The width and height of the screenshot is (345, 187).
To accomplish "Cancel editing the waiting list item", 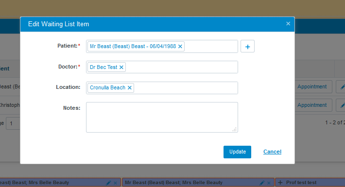I will pos(272,152).
